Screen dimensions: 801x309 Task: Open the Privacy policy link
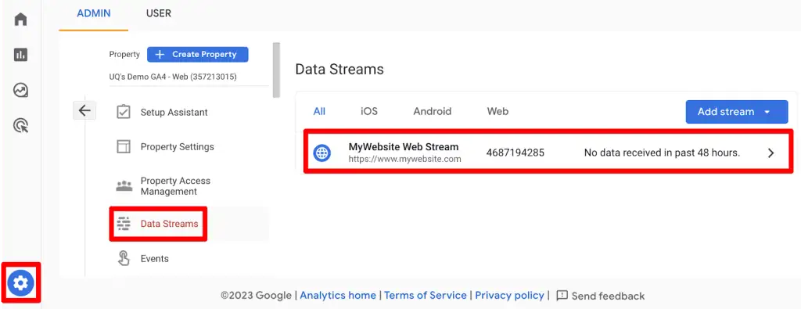pyautogui.click(x=509, y=295)
